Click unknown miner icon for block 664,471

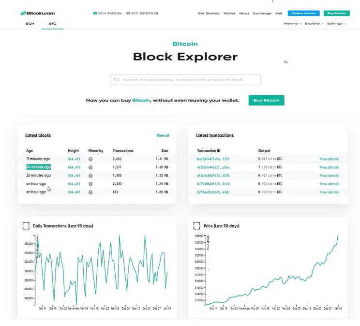90,159
